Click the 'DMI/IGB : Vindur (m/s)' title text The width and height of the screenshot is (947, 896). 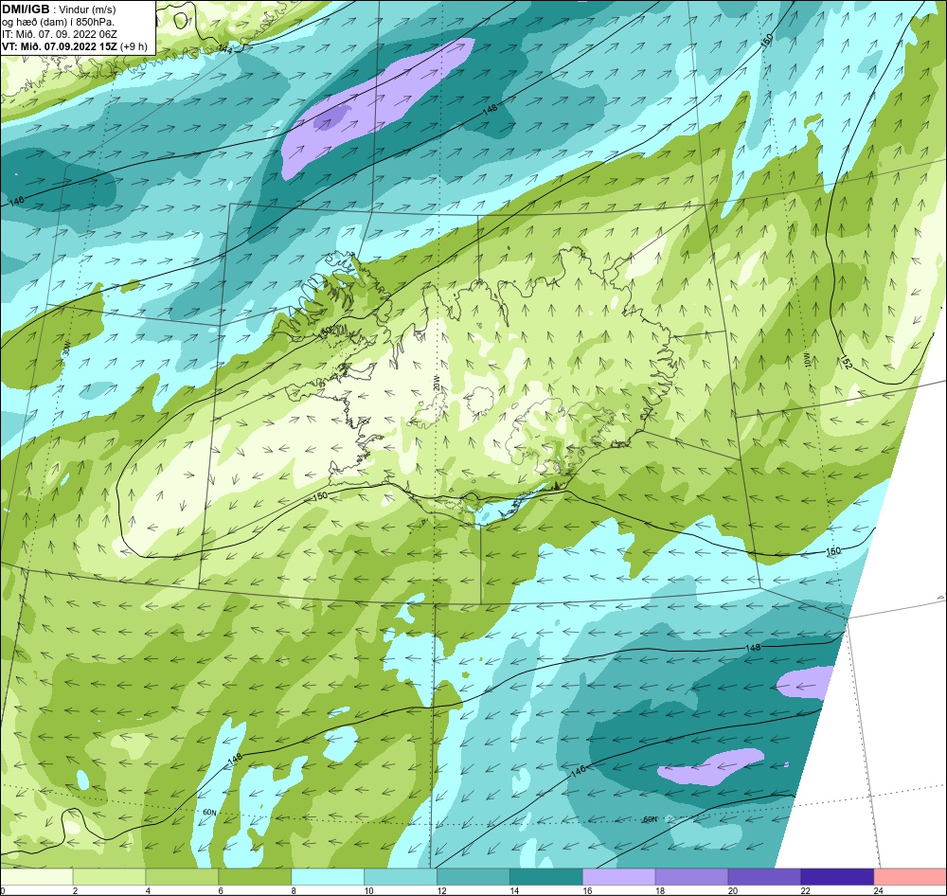(x=59, y=9)
